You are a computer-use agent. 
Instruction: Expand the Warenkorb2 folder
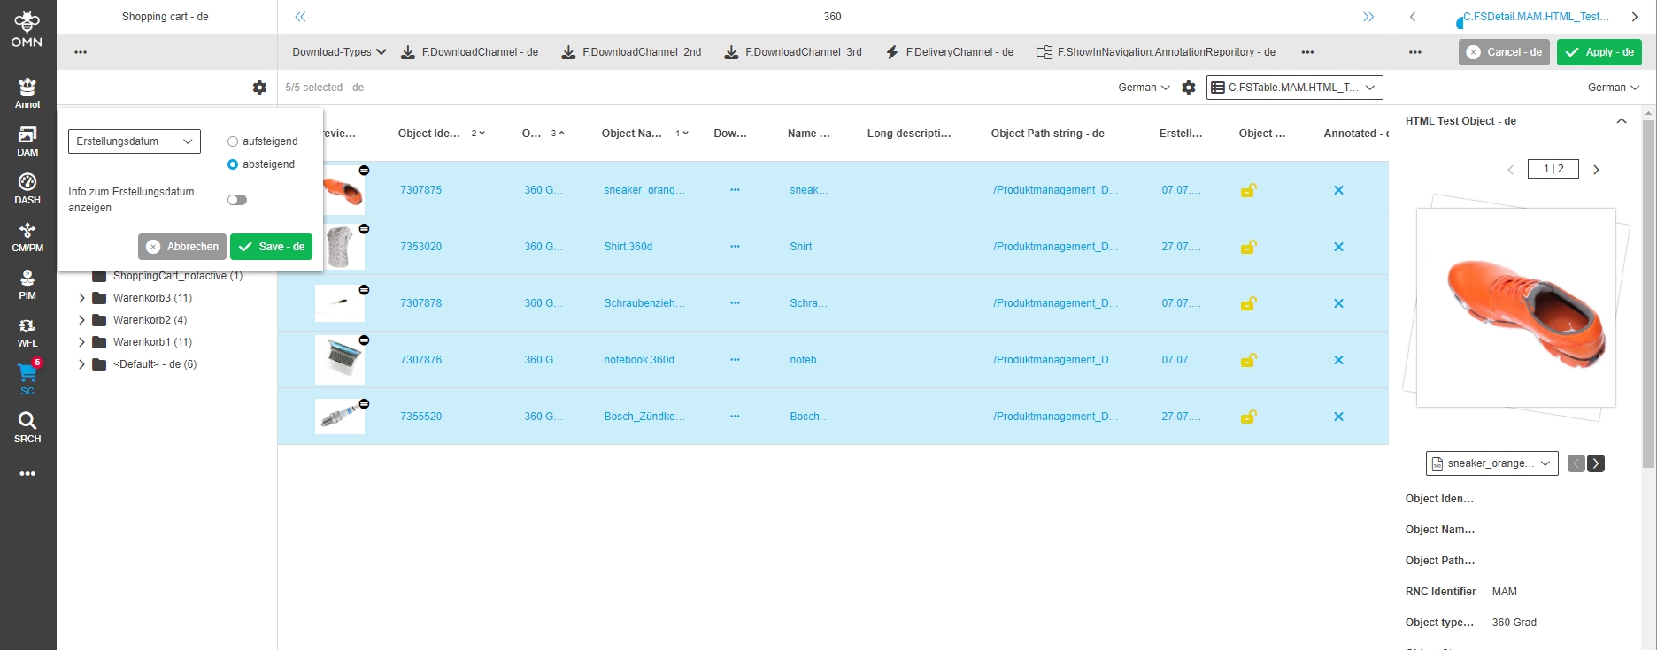(81, 320)
